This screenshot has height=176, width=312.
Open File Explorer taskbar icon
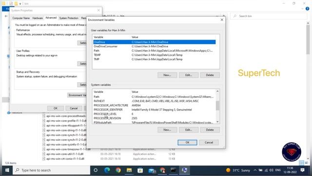point(129,170)
